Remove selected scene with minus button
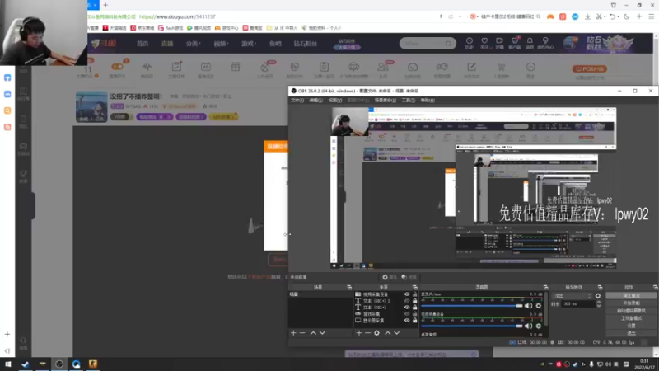Viewport: 659px width, 371px height. [x=302, y=333]
